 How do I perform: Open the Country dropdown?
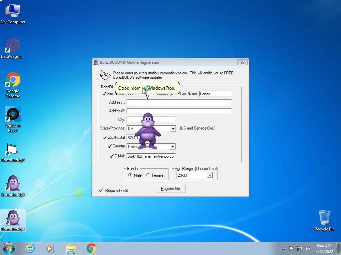pos(172,146)
